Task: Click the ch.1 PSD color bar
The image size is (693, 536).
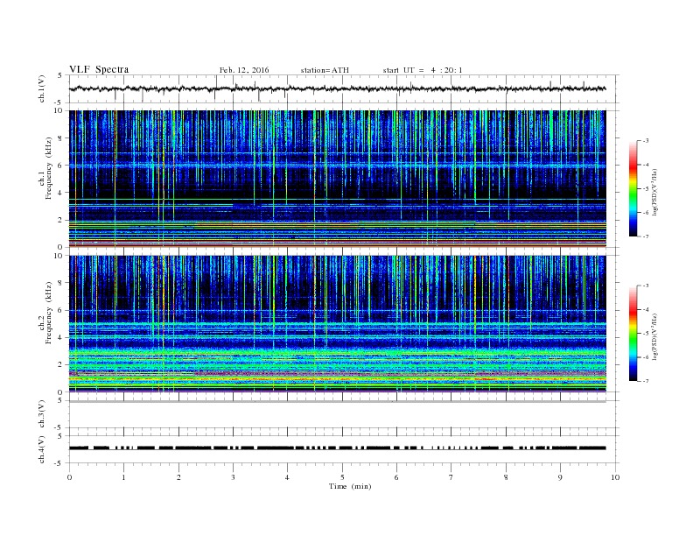Action: (x=633, y=188)
